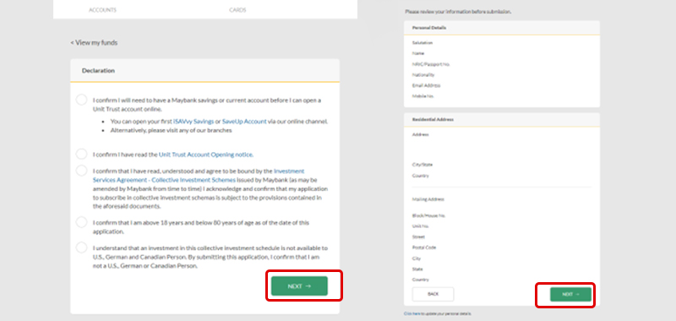This screenshot has width=676, height=321.
Task: Select the City/State label
Action: (422, 165)
